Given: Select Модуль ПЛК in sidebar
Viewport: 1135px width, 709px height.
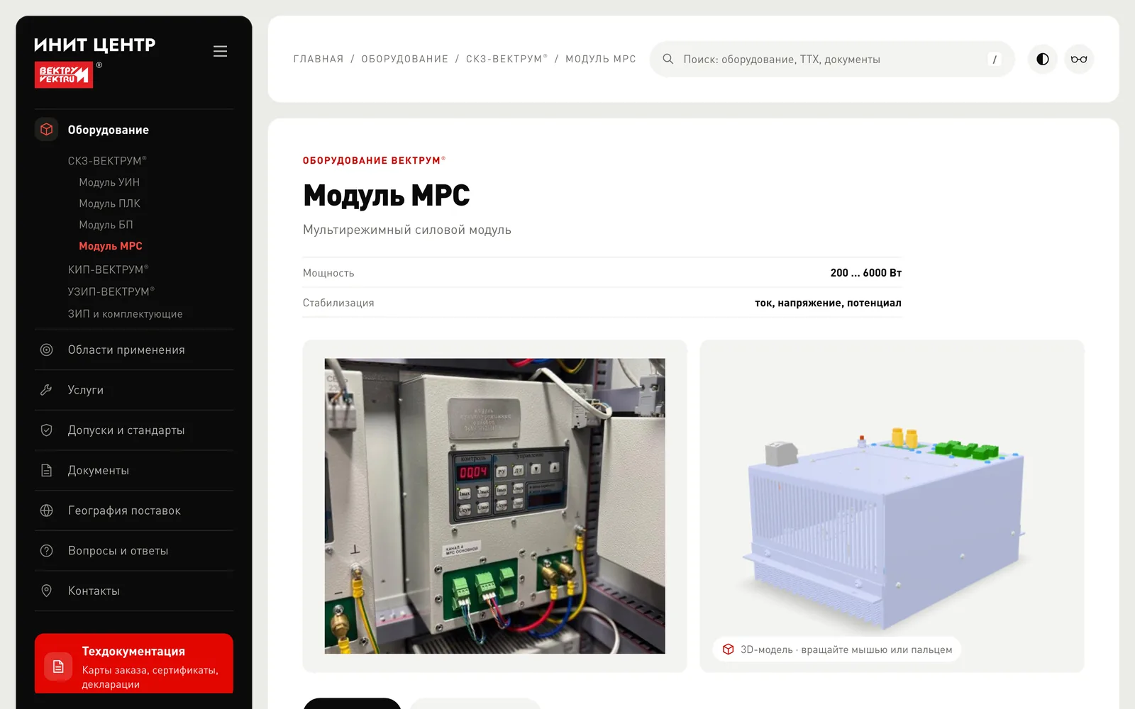Looking at the screenshot, I should (109, 203).
